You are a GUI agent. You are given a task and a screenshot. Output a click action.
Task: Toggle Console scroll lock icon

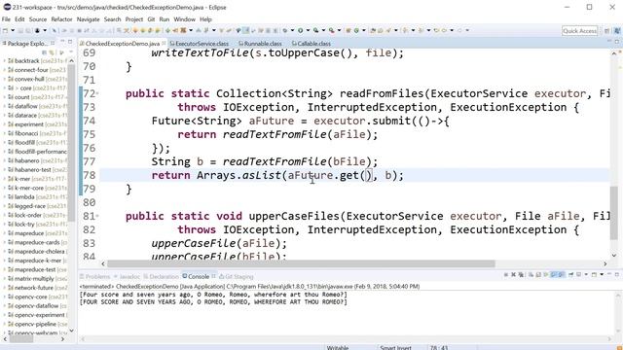click(538, 274)
